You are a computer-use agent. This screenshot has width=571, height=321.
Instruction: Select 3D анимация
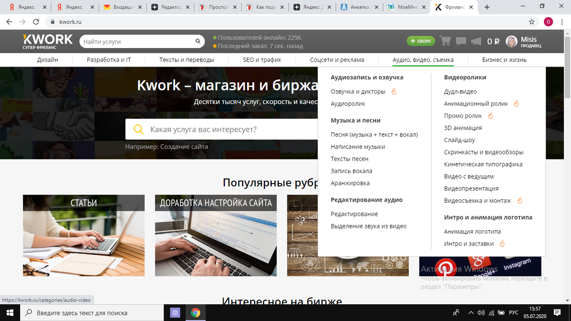click(463, 128)
